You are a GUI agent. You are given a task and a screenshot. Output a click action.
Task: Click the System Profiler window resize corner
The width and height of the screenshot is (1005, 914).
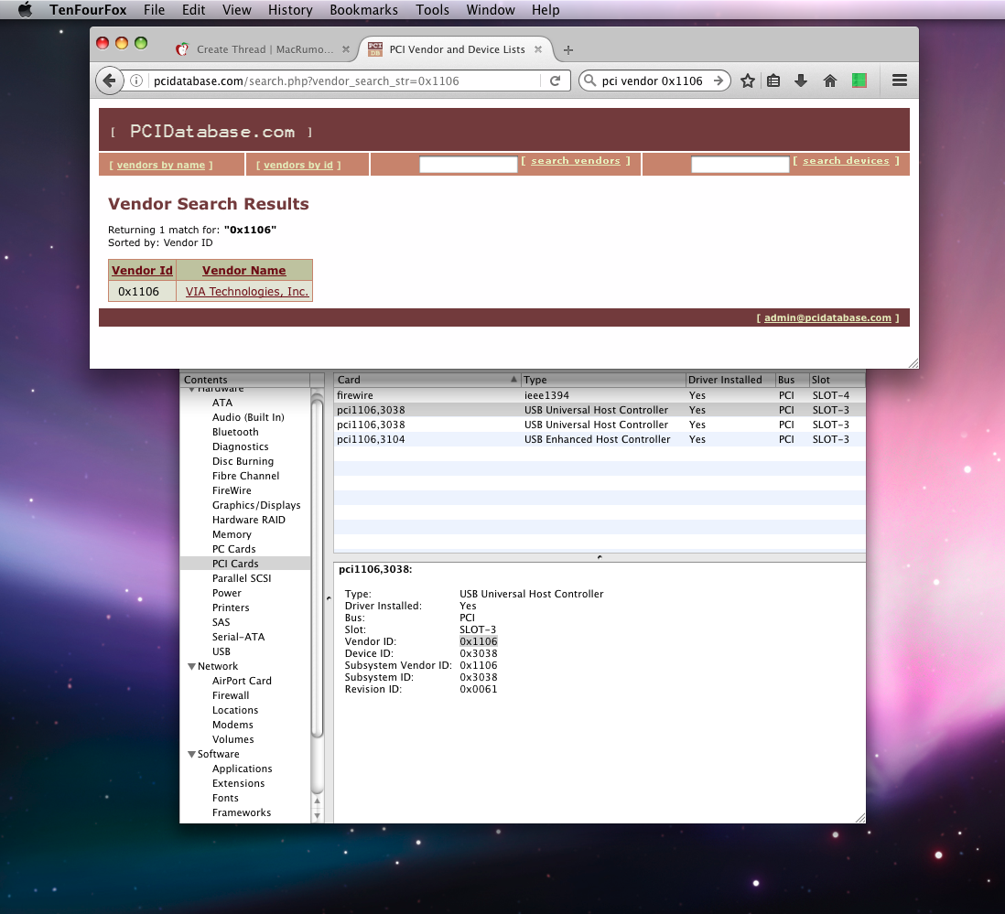tap(860, 818)
